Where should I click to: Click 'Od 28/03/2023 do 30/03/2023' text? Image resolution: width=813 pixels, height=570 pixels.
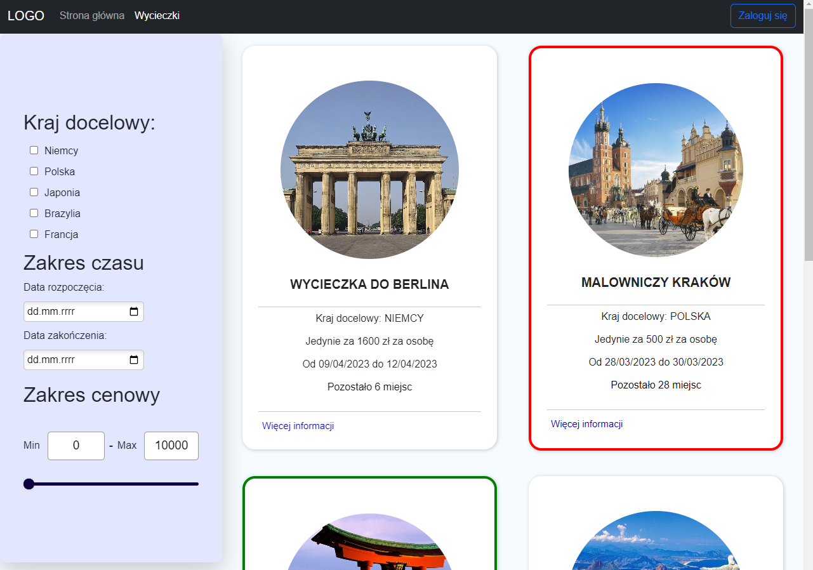656,362
